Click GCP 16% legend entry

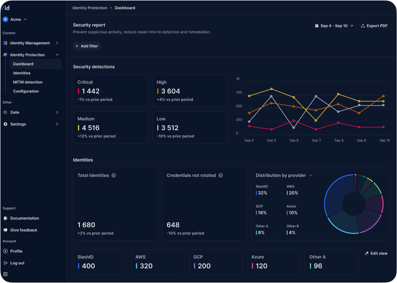(261, 210)
